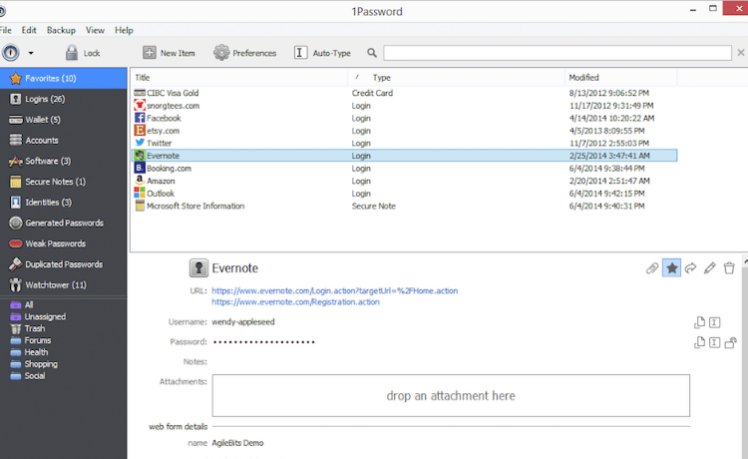Screen dimensions: 748x459
Task: Select the Facebook login entry
Action: click(405, 118)
